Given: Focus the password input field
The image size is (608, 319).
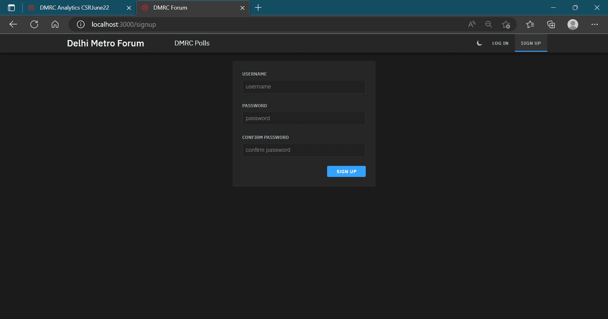Looking at the screenshot, I should tap(304, 118).
